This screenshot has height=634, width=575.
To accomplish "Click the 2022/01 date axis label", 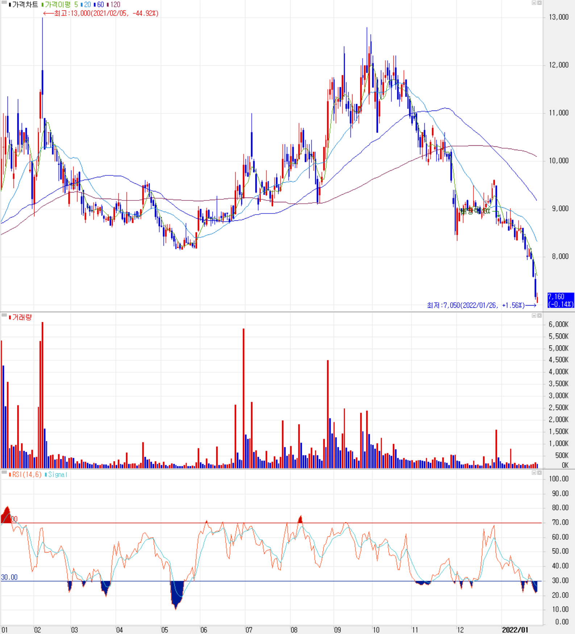I will [x=515, y=630].
